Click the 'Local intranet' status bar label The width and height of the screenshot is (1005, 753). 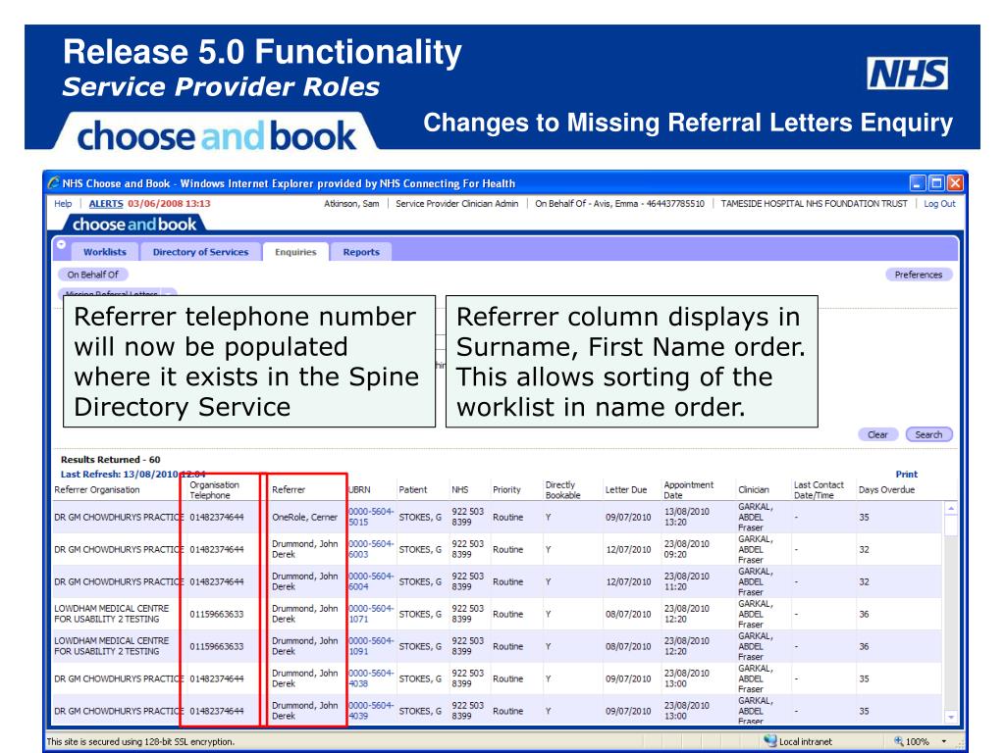805,741
